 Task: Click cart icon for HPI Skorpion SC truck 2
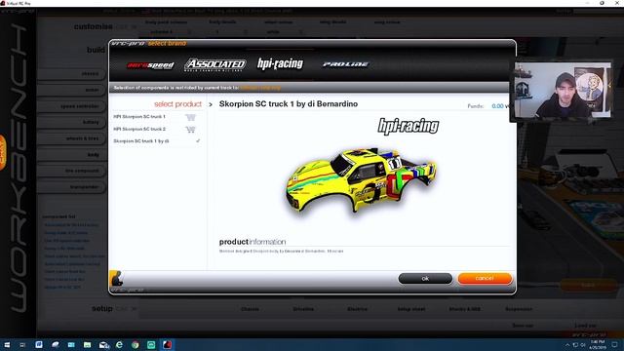[x=190, y=130]
